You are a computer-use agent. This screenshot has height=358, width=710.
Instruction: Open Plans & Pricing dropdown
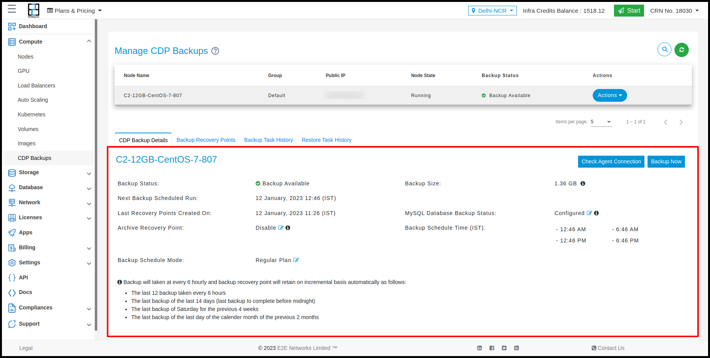point(74,11)
